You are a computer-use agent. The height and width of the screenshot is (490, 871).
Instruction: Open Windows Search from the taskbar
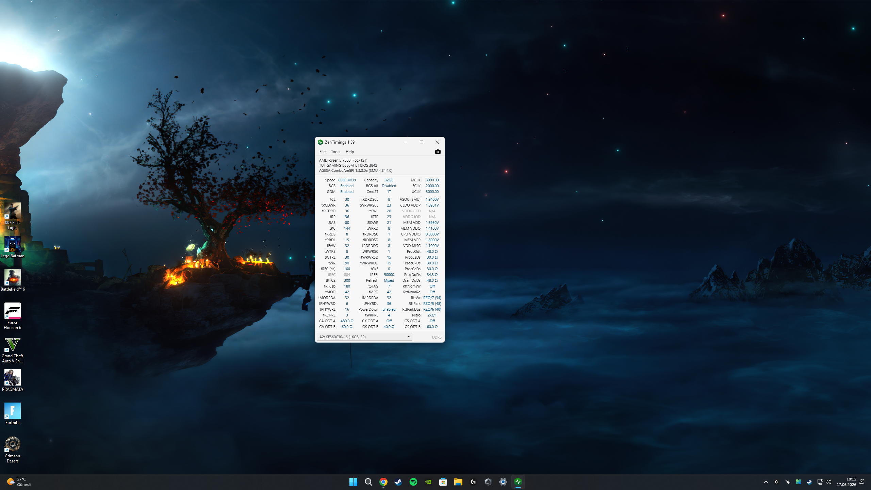pos(368,482)
